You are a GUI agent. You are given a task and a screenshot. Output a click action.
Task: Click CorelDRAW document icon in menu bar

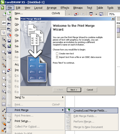point(2,8)
